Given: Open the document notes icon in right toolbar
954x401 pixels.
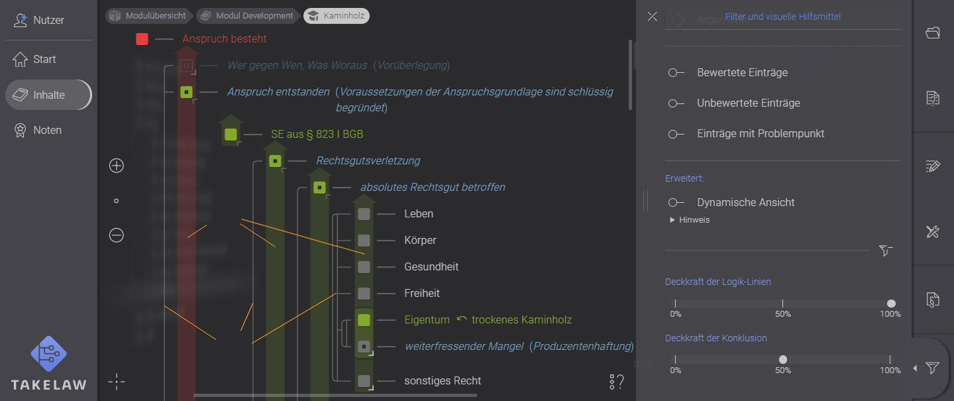Looking at the screenshot, I should 933,97.
